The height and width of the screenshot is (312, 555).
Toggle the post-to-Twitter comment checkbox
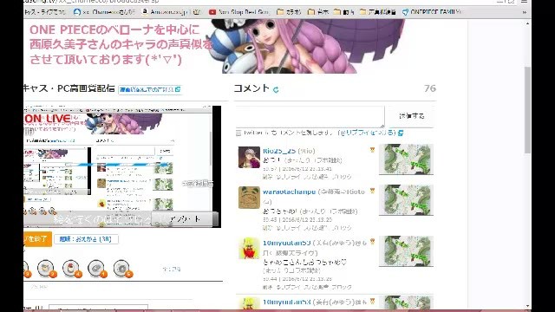238,133
